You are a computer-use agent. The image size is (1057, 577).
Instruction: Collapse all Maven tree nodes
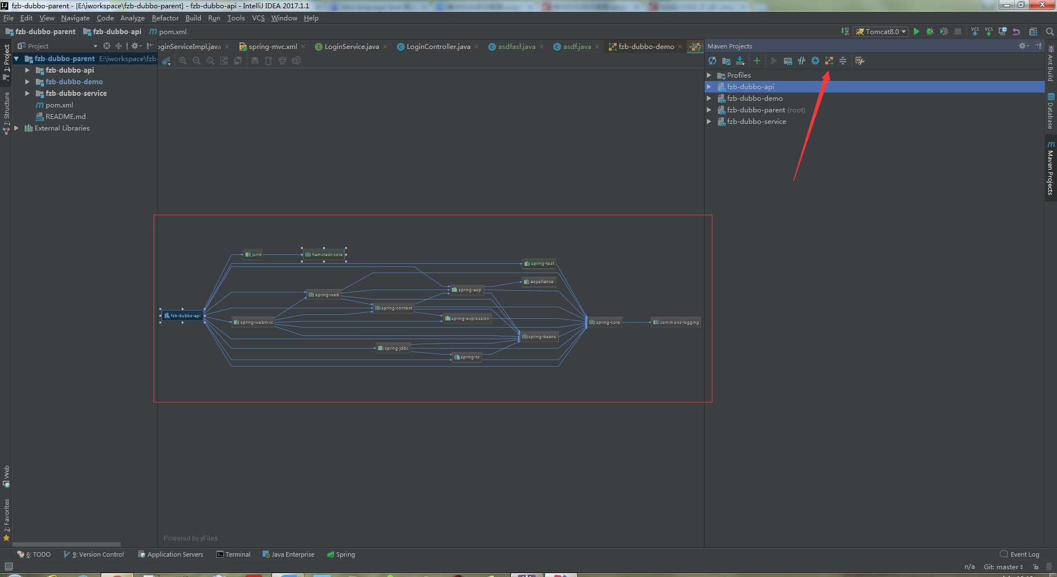(x=843, y=61)
